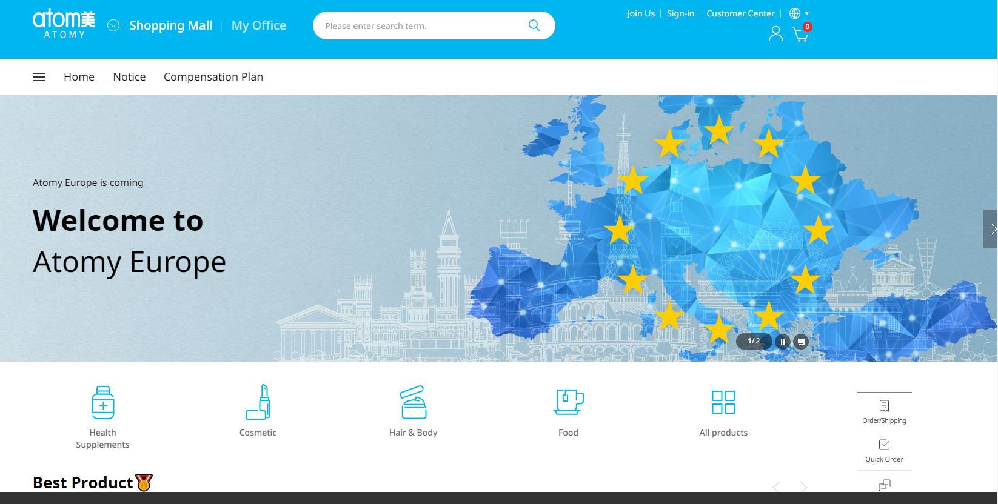Screen dimensions: 998x504
Task: Show next Best Product items
Action: tap(804, 486)
